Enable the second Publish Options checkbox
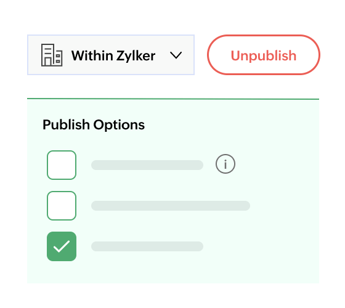This screenshot has width=345, height=308. 62,206
